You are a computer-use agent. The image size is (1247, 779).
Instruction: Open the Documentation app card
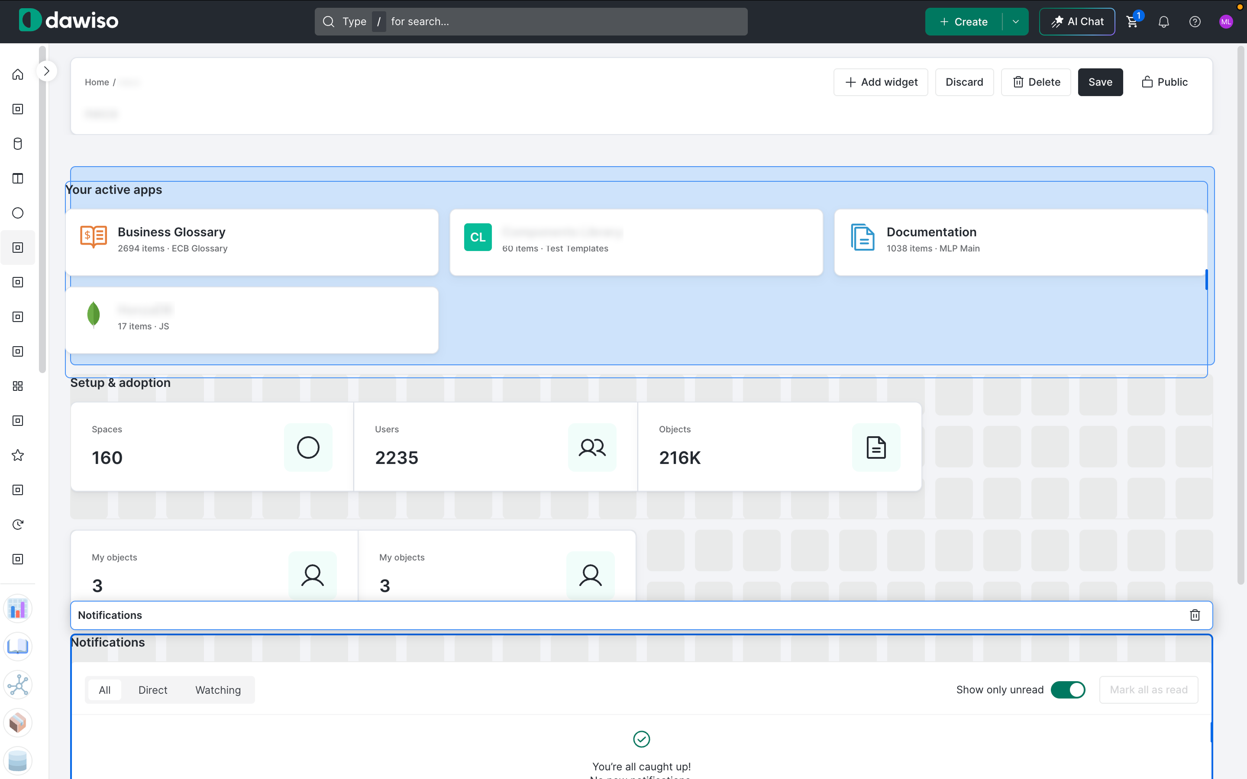(x=1020, y=242)
